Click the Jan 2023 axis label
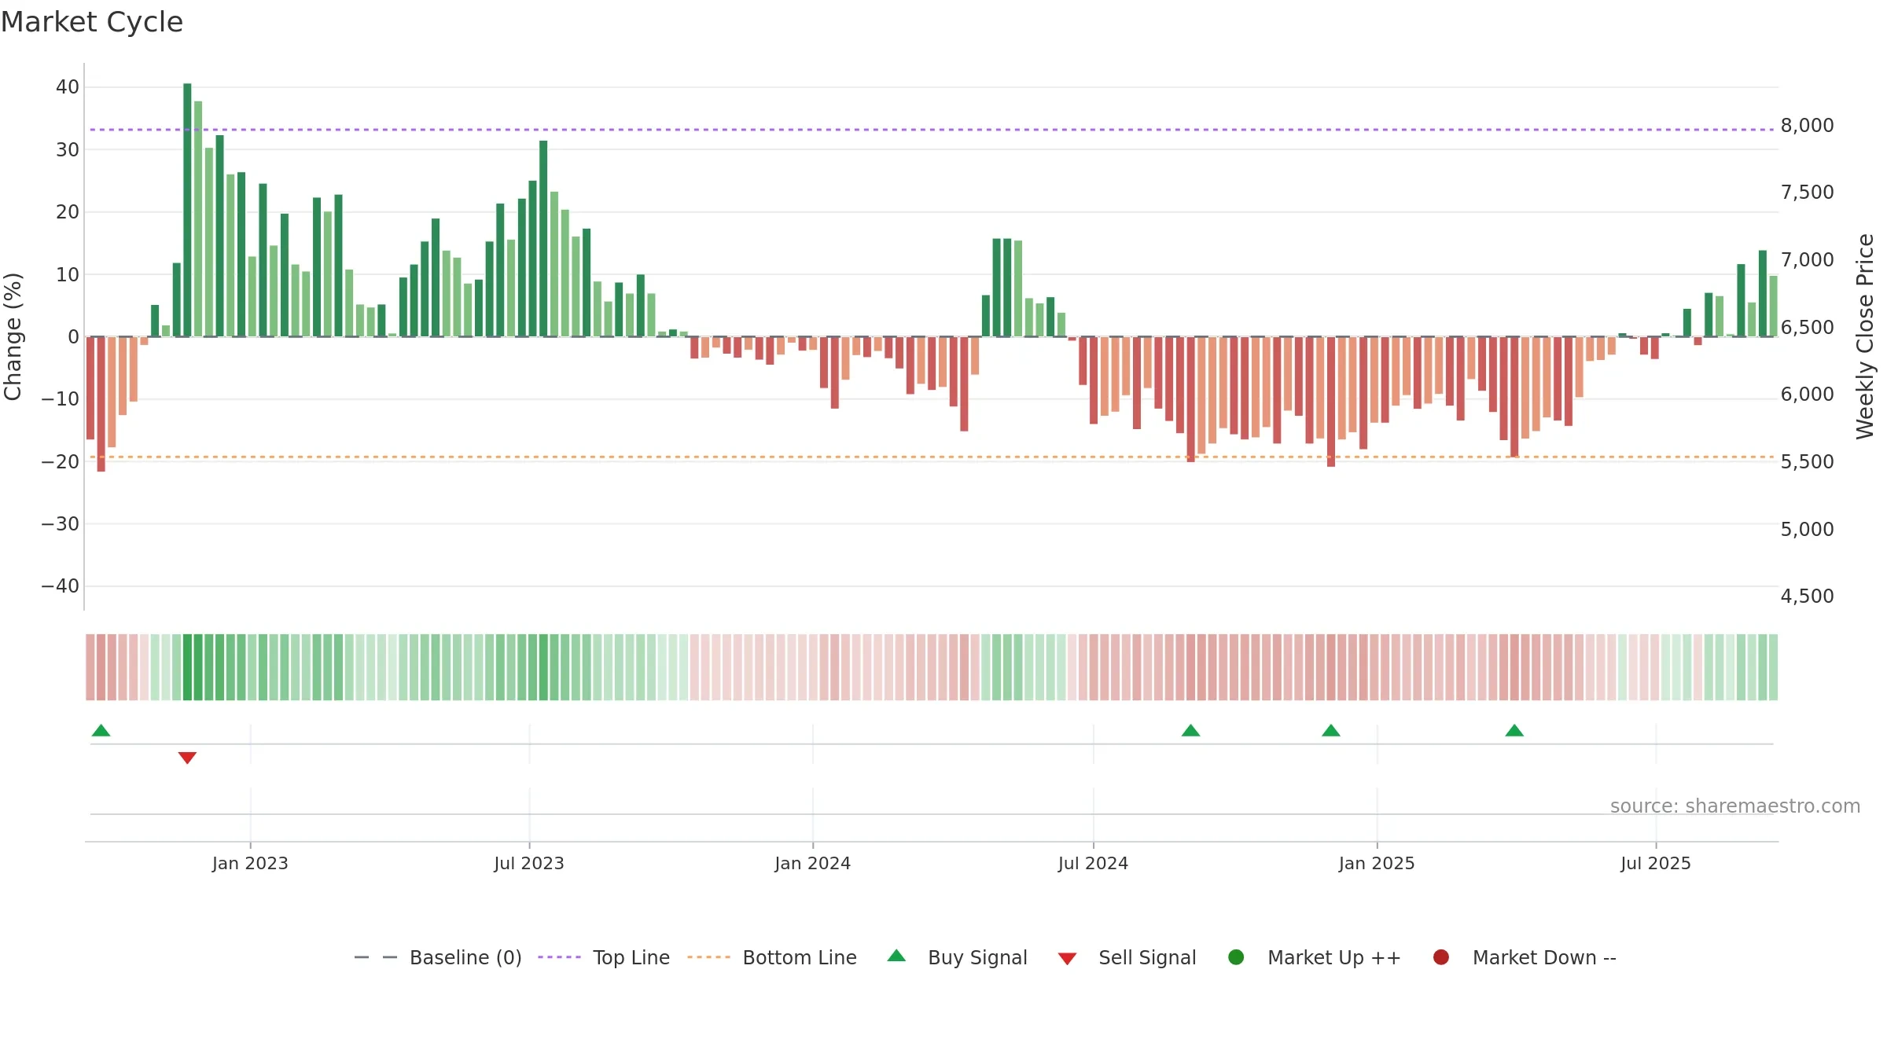Screen dimensions: 1887x1061 pyautogui.click(x=250, y=864)
